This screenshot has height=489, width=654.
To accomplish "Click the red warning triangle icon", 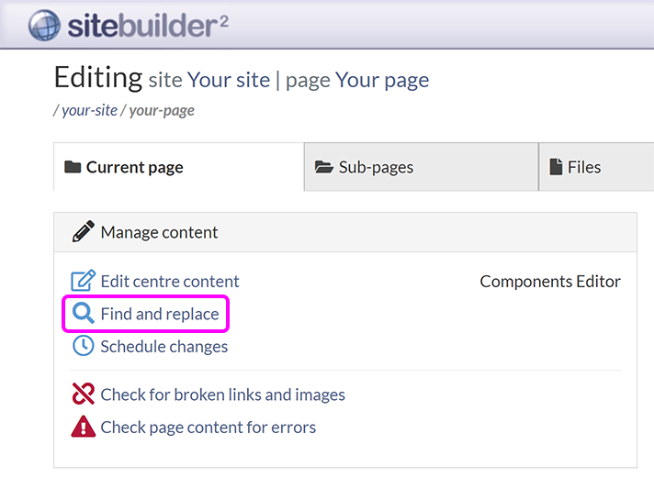I will (x=83, y=427).
